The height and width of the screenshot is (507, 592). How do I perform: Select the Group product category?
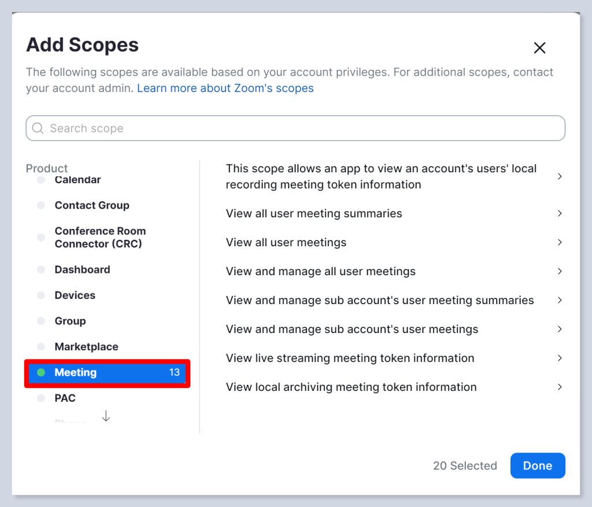pyautogui.click(x=70, y=321)
